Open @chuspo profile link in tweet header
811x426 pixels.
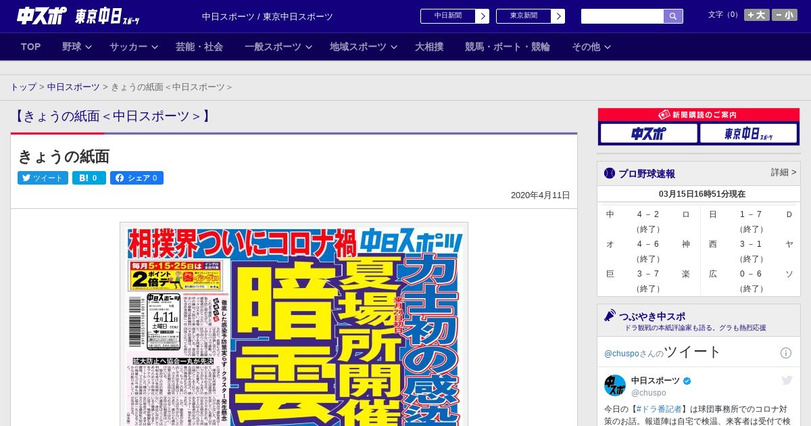click(x=622, y=354)
